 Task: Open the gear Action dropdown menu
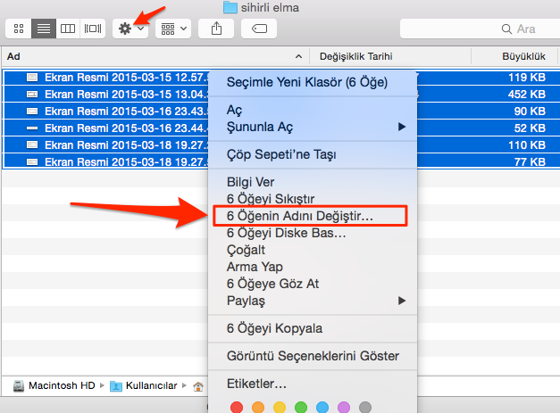pyautogui.click(x=130, y=29)
